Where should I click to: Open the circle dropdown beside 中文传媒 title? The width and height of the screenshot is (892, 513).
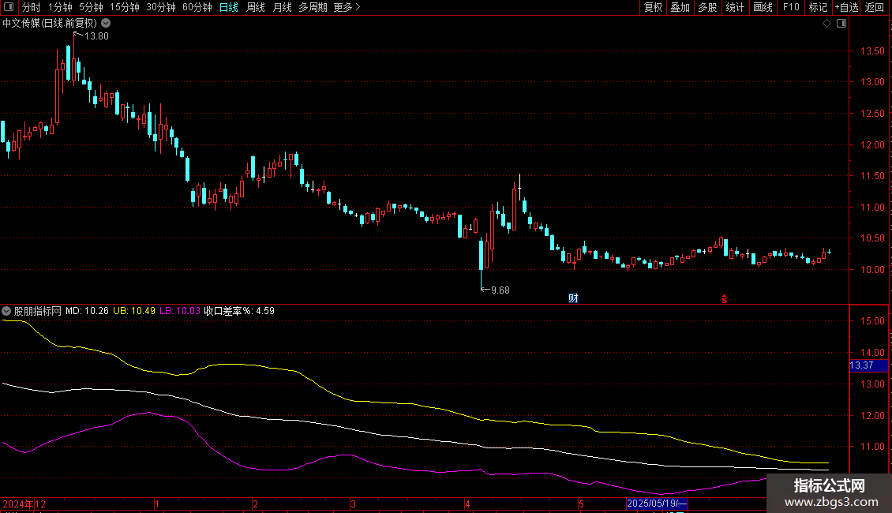(106, 24)
